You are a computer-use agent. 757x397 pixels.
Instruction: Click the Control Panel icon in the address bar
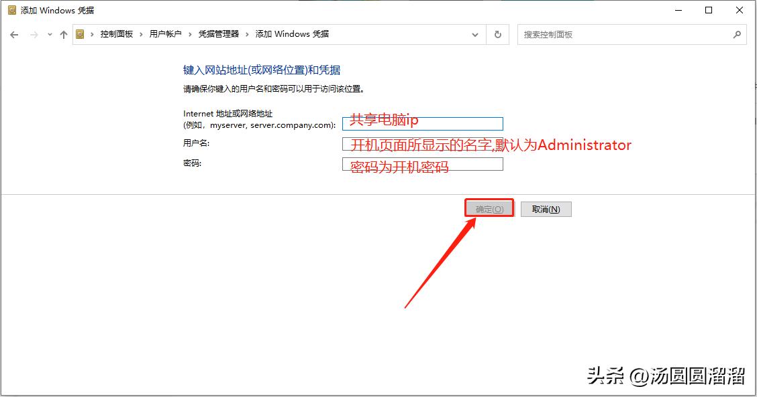point(81,34)
